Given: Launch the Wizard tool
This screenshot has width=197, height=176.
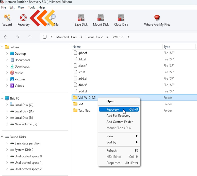Looking at the screenshot, I should [7, 20].
